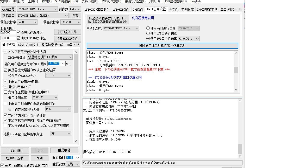Click the 检测MCU选项 button
This screenshot has height=168, width=300.
[15, 158]
